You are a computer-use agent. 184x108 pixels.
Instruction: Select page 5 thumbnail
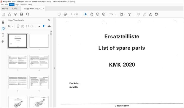tap(18, 82)
